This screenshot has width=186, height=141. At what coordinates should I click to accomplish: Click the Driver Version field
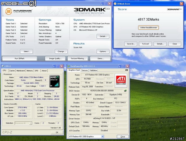104,118
